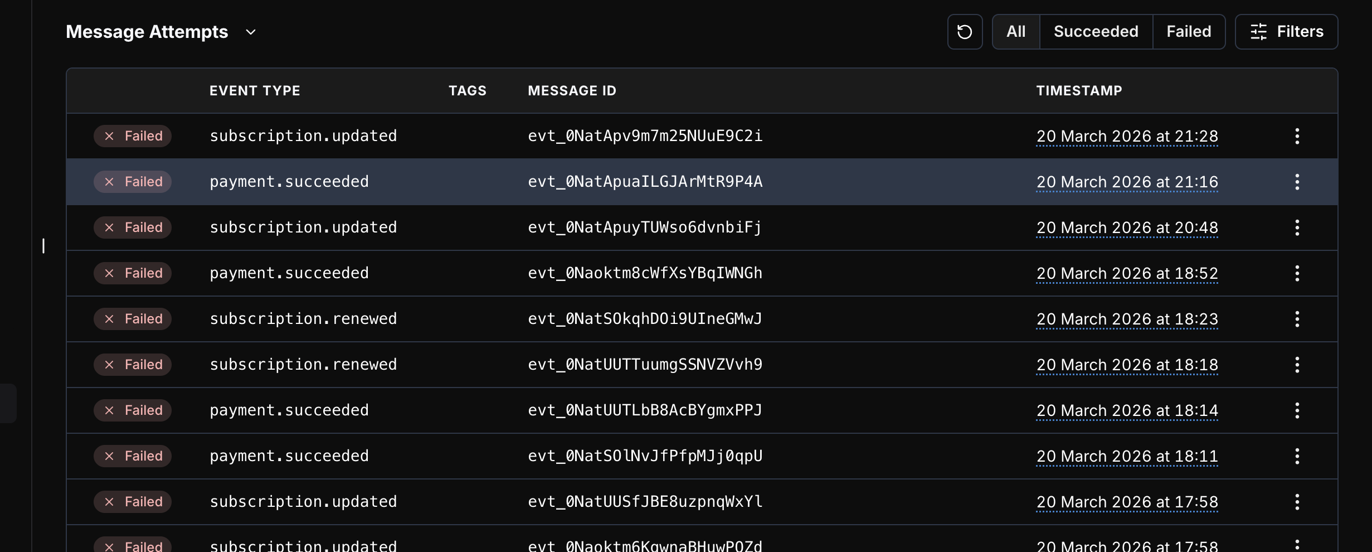Viewport: 1372px width, 552px height.
Task: Switch filter to Succeeded attempts
Action: click(1095, 31)
